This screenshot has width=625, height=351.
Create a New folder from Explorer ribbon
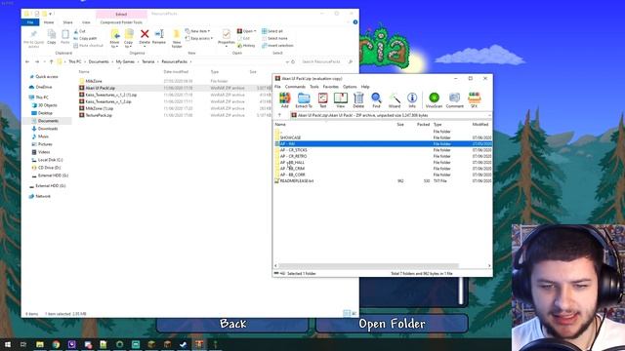[x=177, y=38]
